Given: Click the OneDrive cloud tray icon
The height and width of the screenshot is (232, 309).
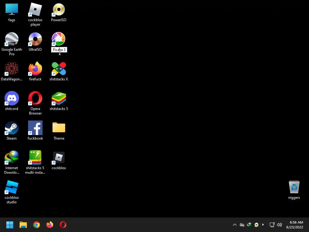Looking at the screenshot, I should click(242, 225).
